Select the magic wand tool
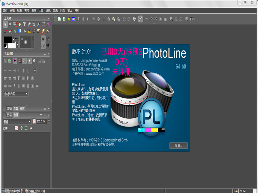Viewport: 258px width, 193px height. click(x=48, y=24)
